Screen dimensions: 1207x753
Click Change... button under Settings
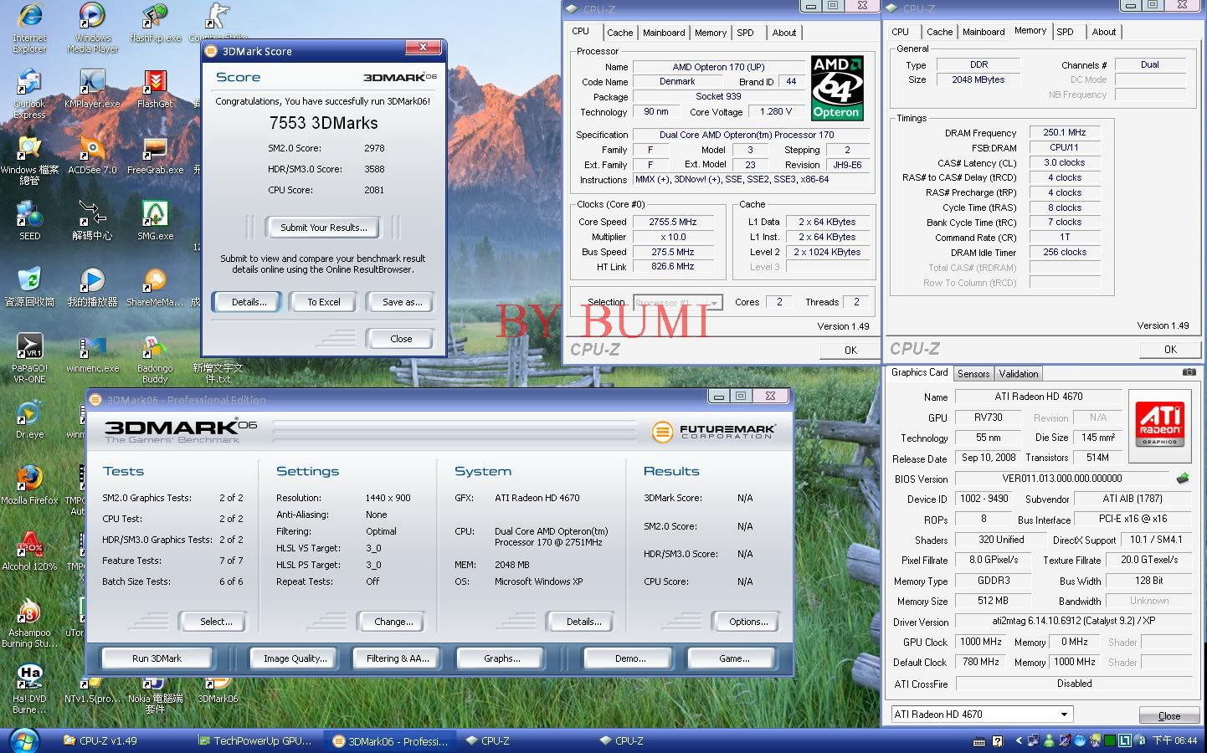coord(393,622)
